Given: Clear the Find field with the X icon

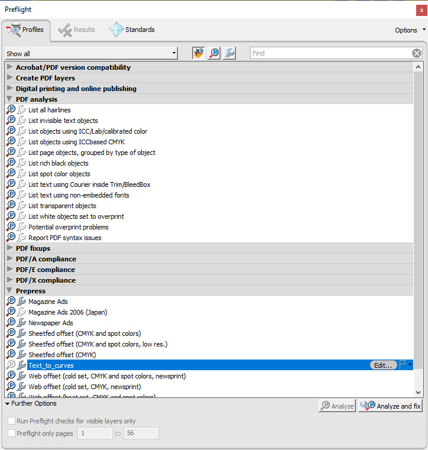Looking at the screenshot, I should [417, 53].
